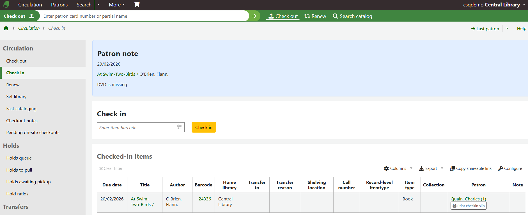Open the Columns visibility dropdown
The height and width of the screenshot is (215, 528).
point(398,168)
